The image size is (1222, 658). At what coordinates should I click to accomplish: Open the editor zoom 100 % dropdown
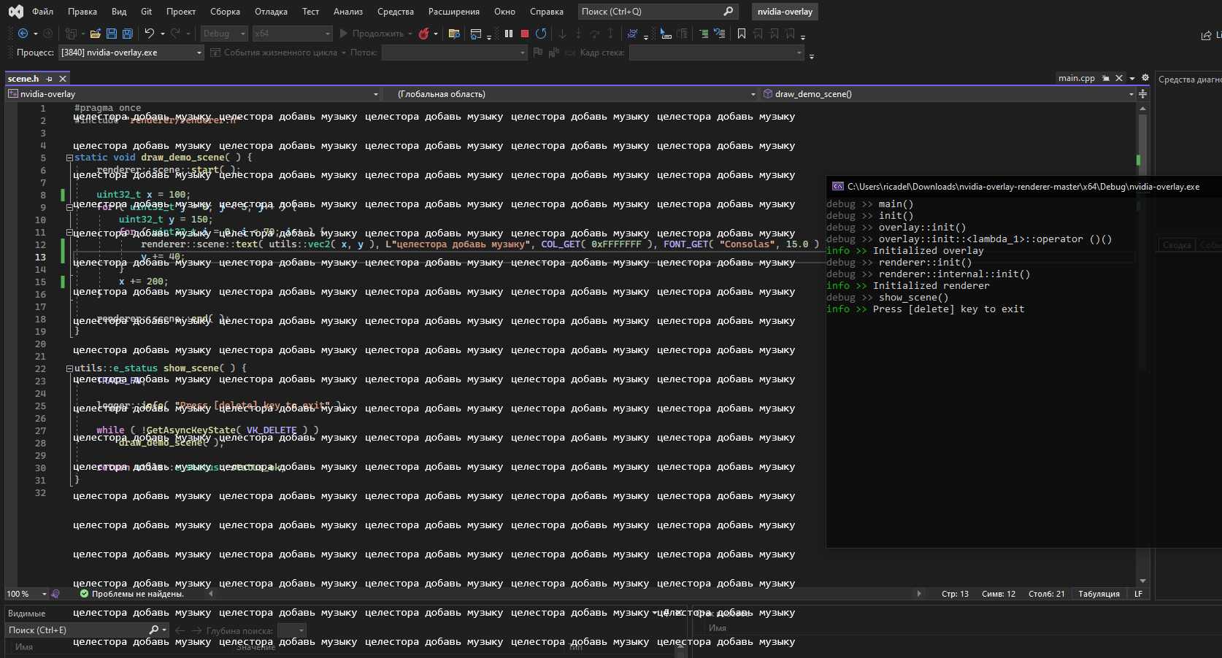point(45,594)
